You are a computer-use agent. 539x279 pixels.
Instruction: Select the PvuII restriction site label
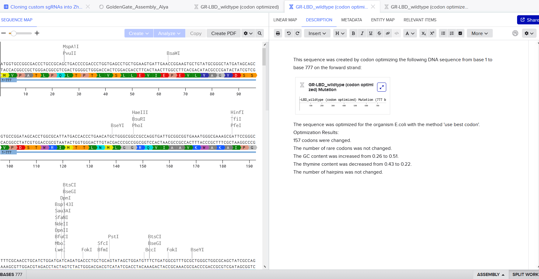point(69,53)
